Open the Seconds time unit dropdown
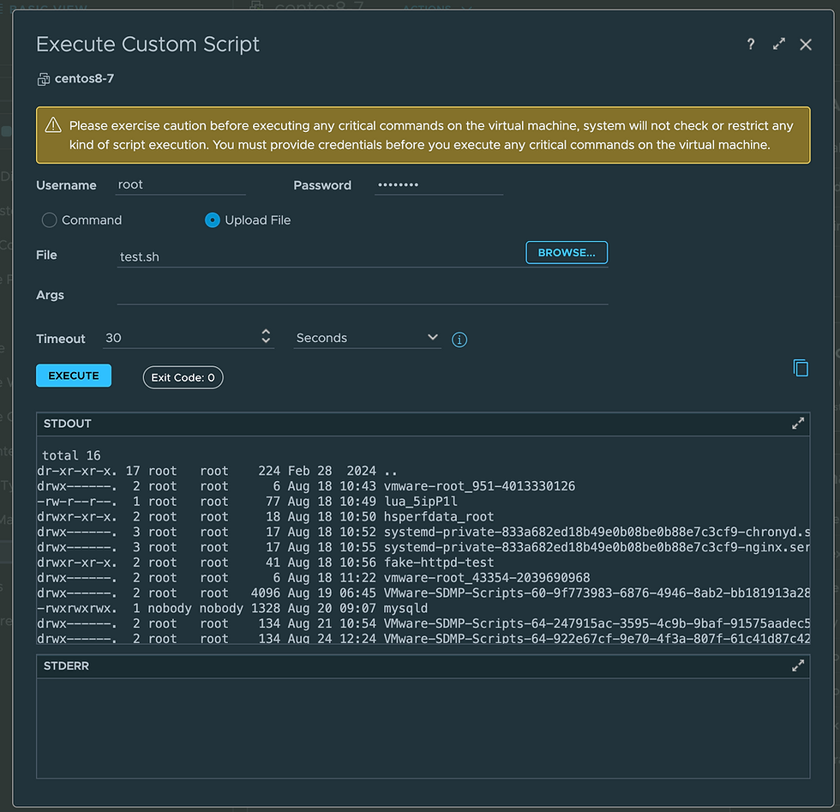840x812 pixels. [x=367, y=338]
